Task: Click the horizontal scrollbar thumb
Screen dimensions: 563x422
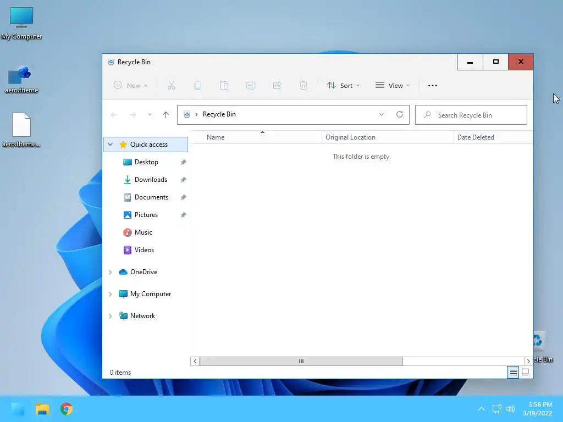Action: pyautogui.click(x=301, y=362)
